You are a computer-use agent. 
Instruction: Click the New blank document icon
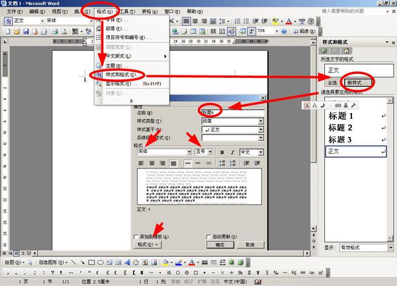(8, 31)
